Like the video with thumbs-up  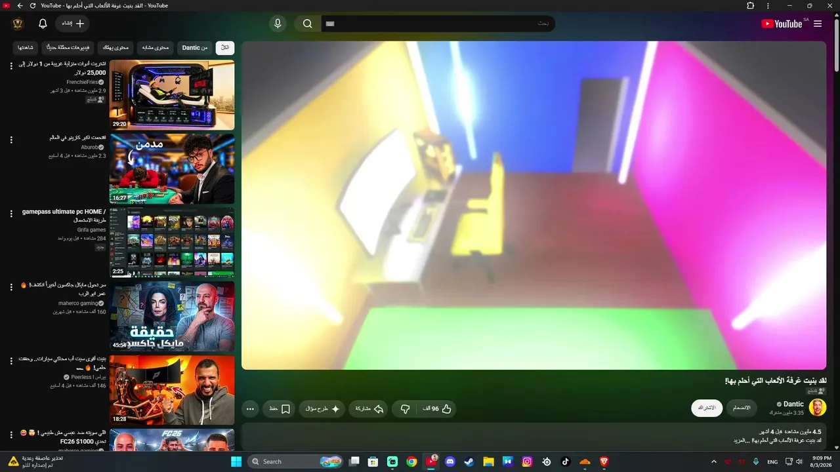[x=438, y=409]
